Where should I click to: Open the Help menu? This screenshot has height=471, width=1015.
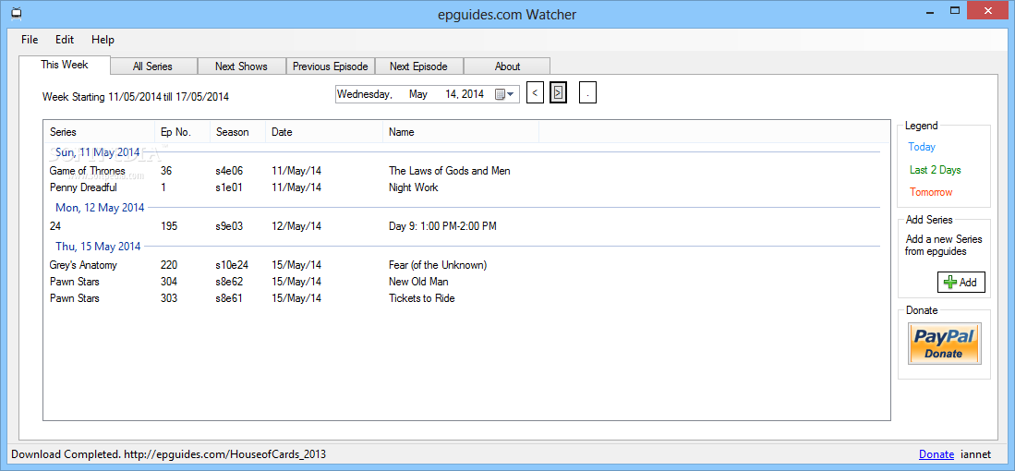point(103,40)
